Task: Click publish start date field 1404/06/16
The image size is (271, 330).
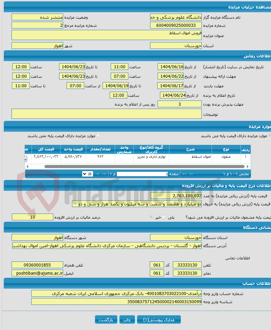Action: point(171,67)
